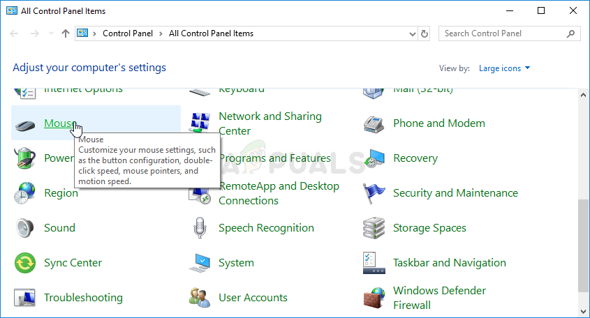Go up one folder level
This screenshot has height=318, width=590.
point(66,33)
